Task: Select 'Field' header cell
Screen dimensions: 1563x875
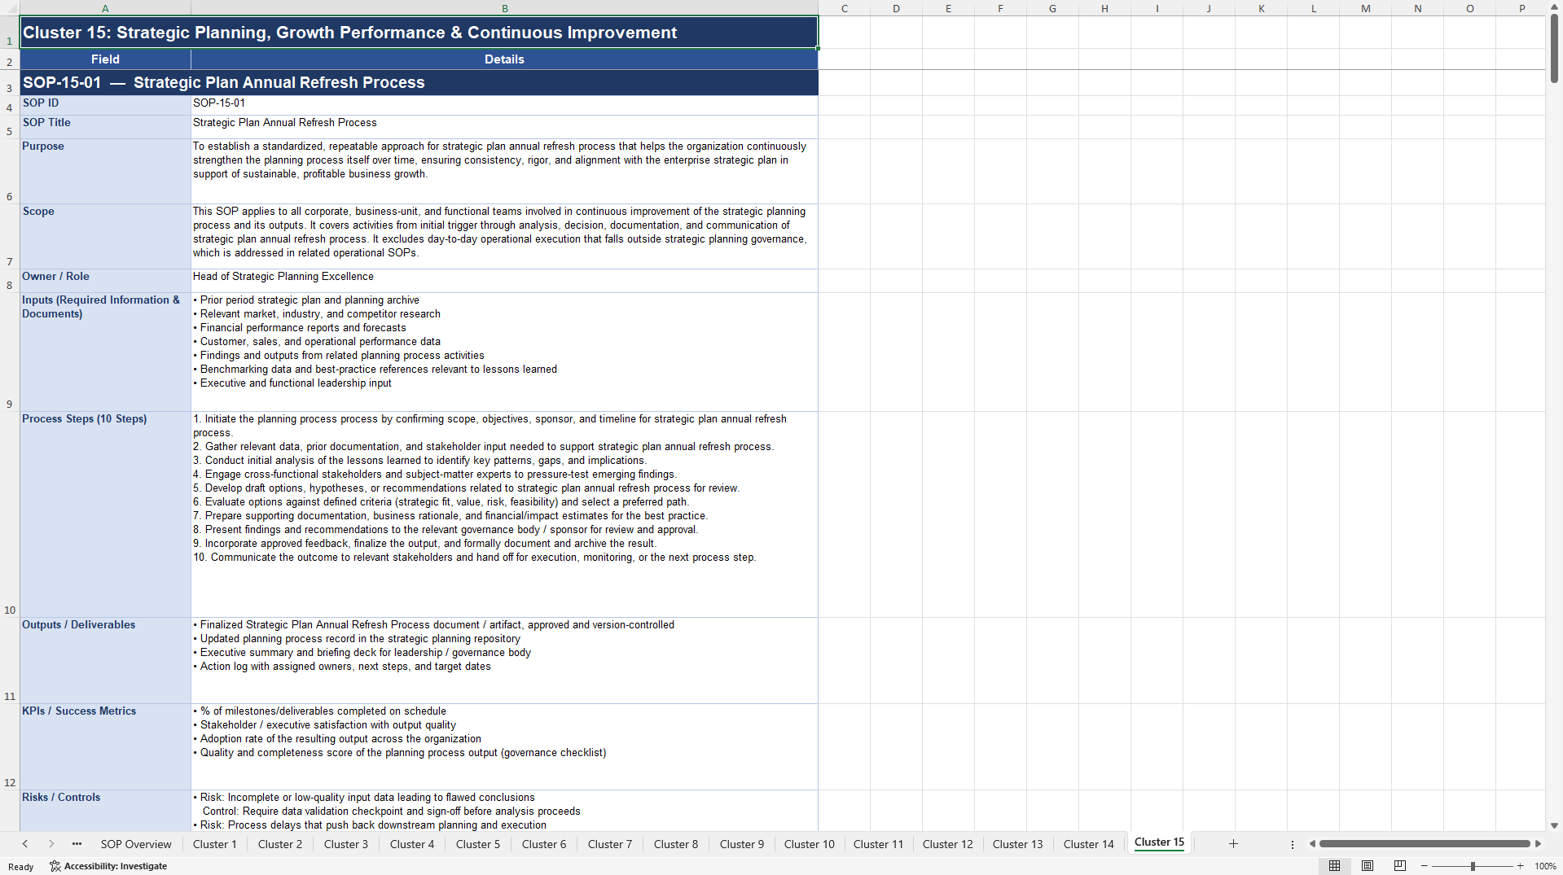Action: coord(105,59)
